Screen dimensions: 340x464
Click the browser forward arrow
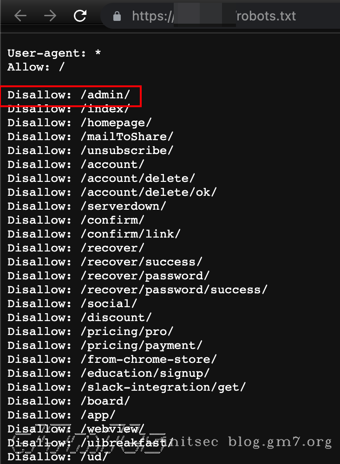tap(50, 16)
